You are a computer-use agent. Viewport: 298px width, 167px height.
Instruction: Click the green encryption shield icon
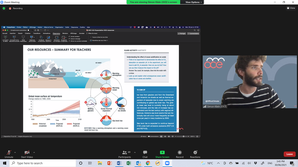pos(4,9)
